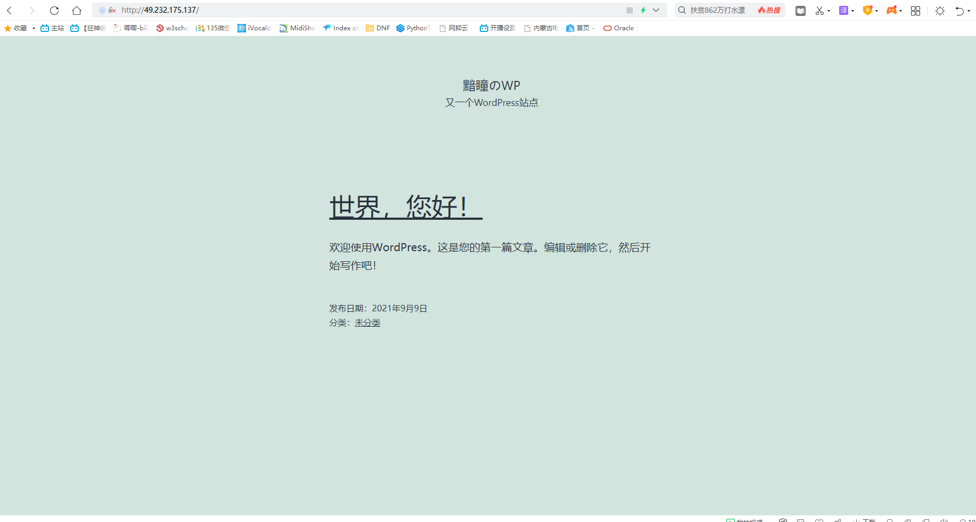This screenshot has width=976, height=522.
Task: Expand the undo arrow dropdown
Action: pos(969,11)
